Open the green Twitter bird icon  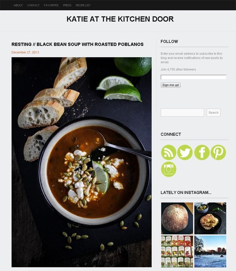(185, 152)
